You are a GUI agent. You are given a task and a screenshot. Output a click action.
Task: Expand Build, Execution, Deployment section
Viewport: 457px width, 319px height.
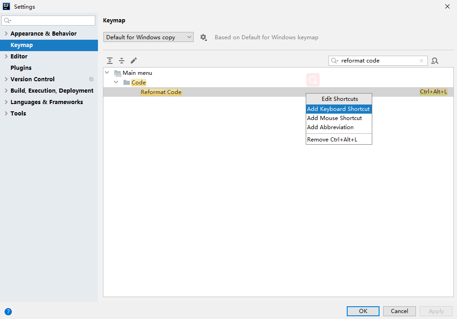pos(6,90)
